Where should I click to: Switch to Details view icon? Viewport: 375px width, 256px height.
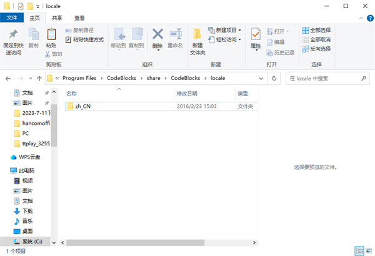[x=359, y=251]
